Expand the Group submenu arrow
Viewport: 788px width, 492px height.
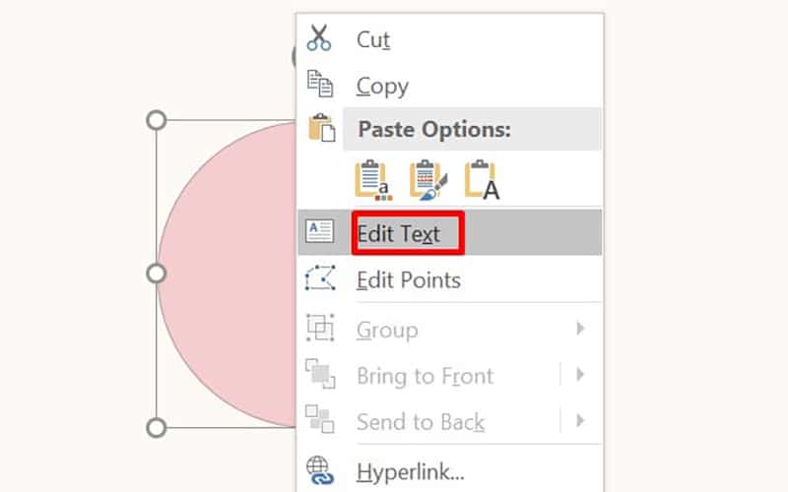click(x=581, y=329)
